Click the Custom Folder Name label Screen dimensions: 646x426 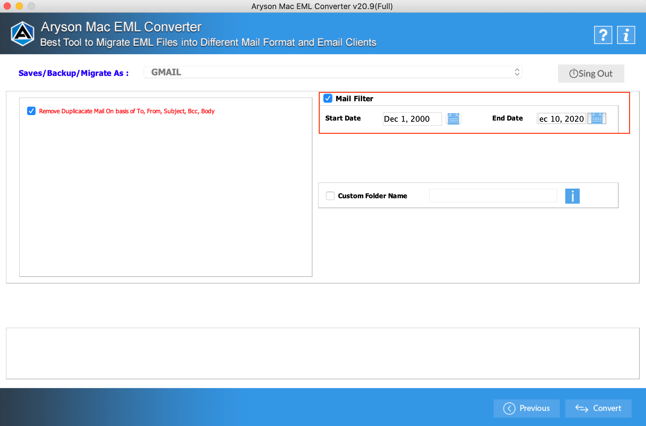(372, 196)
